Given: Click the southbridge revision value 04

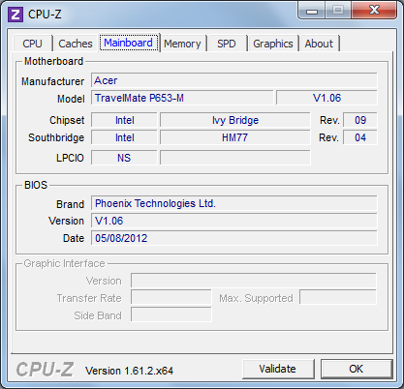Looking at the screenshot, I should tap(360, 137).
